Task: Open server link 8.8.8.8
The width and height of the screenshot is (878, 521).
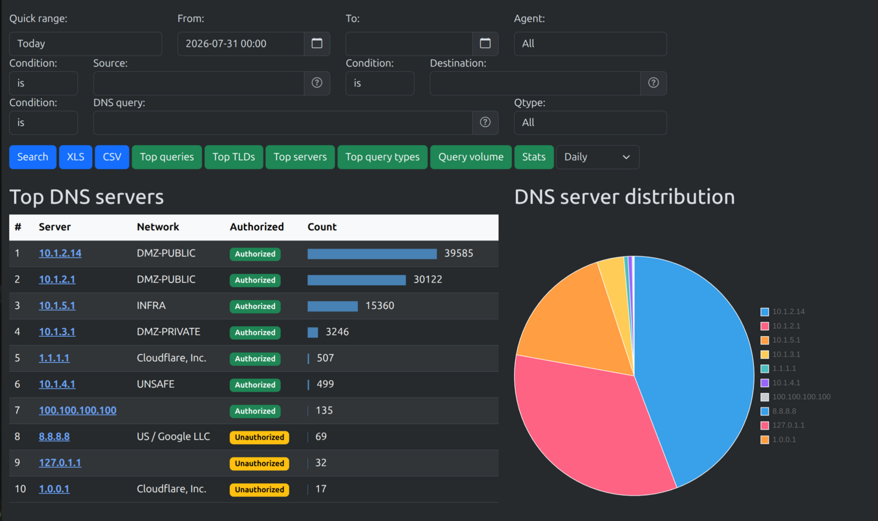Action: (x=54, y=437)
